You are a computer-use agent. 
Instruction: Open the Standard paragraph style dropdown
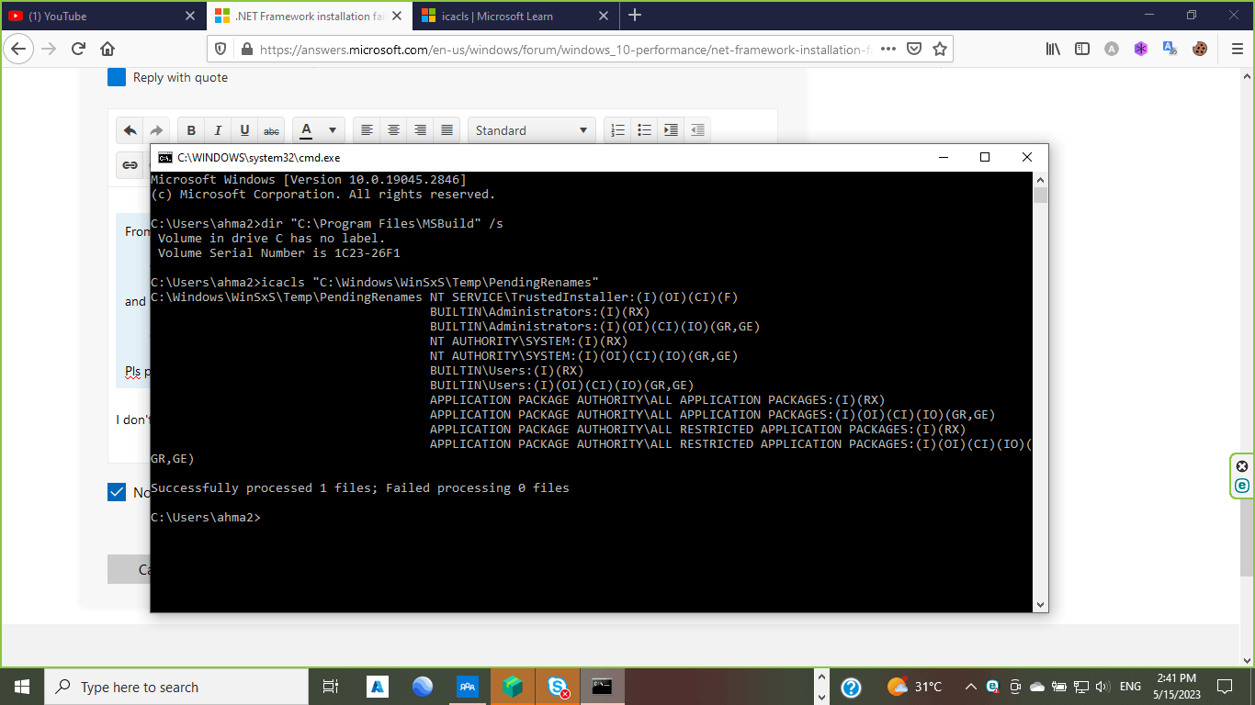pos(531,130)
